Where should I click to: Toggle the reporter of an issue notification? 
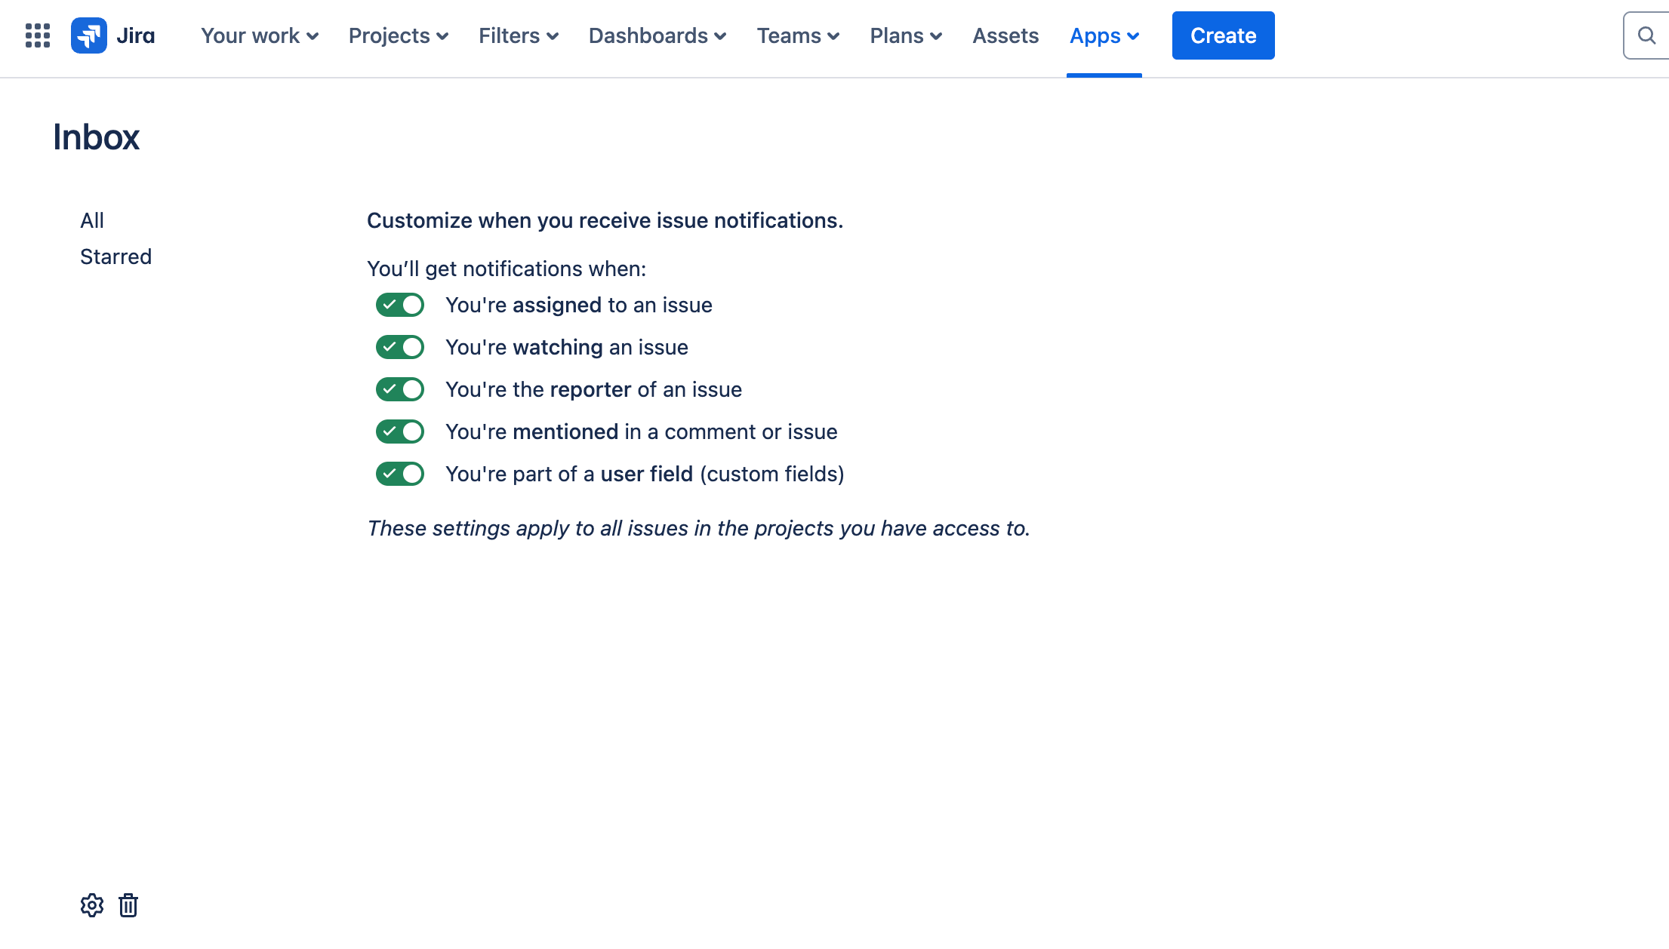click(400, 389)
